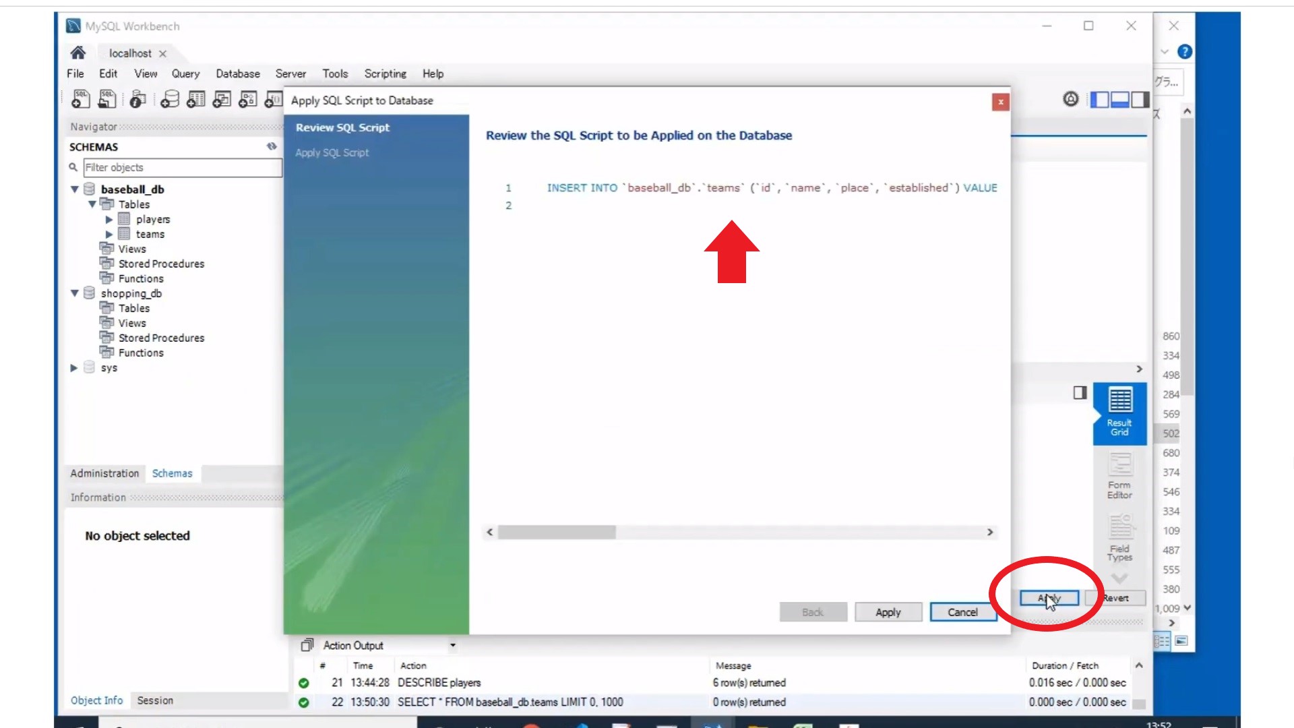Create a new stored procedure icon
The width and height of the screenshot is (1294, 728).
pyautogui.click(x=247, y=98)
